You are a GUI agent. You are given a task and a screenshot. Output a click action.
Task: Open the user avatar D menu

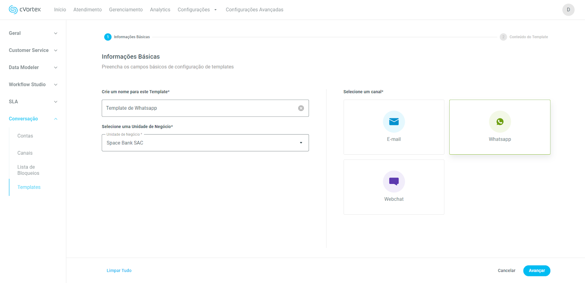click(x=568, y=10)
